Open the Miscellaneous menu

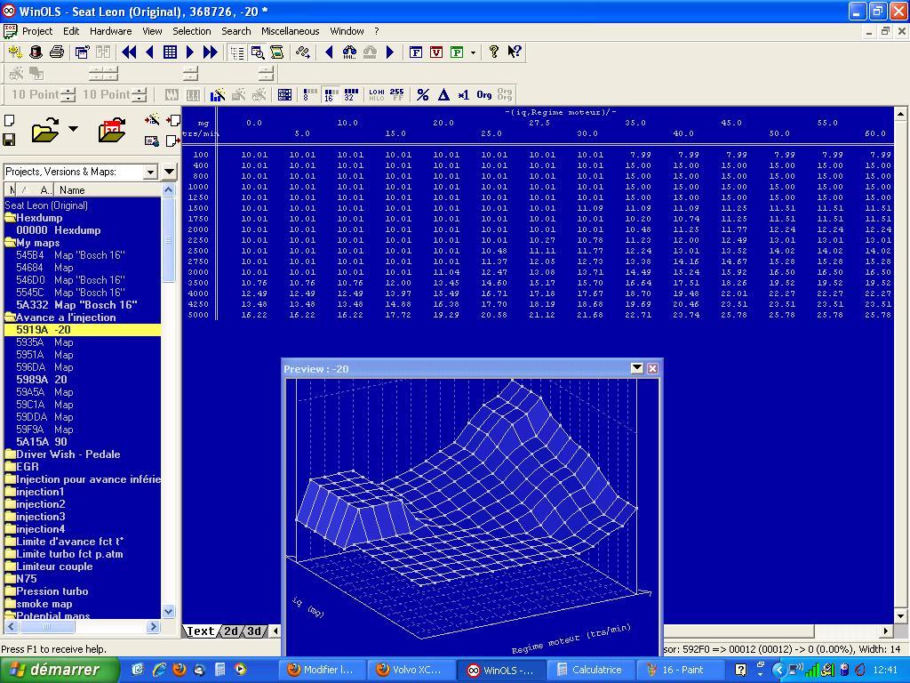(x=291, y=31)
